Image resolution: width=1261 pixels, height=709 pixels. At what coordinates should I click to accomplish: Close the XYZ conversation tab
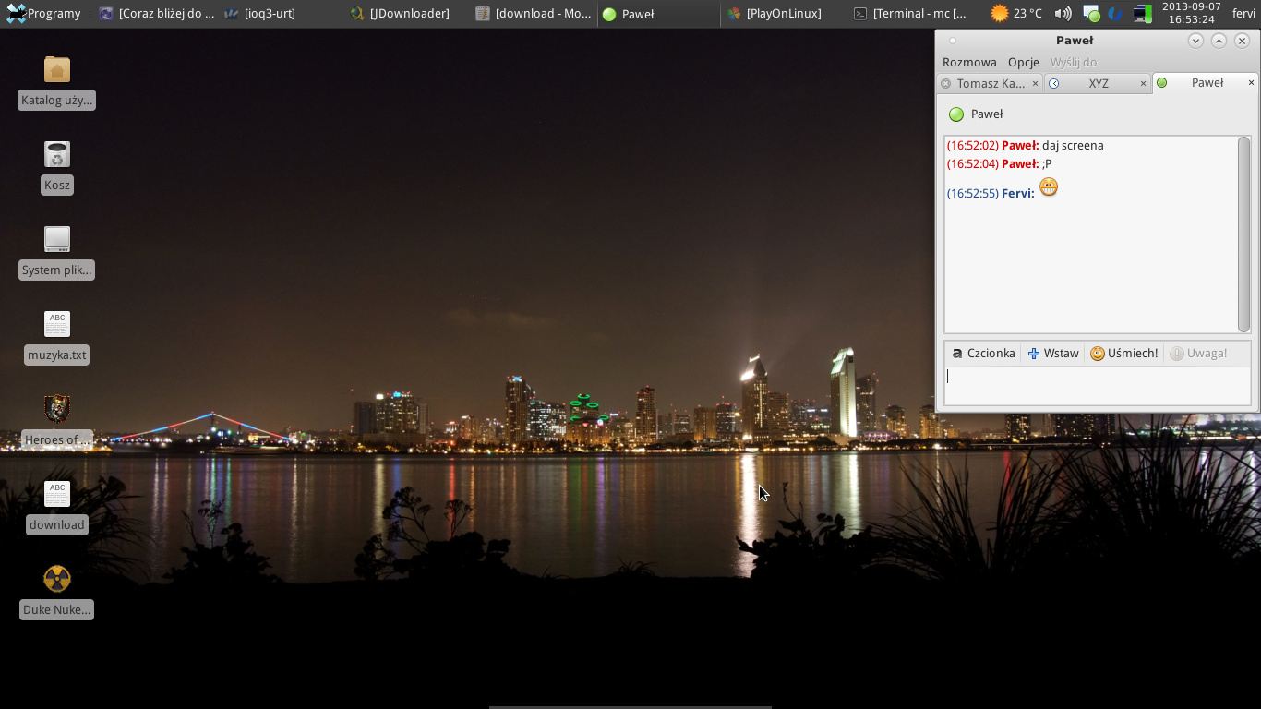[x=1143, y=84]
